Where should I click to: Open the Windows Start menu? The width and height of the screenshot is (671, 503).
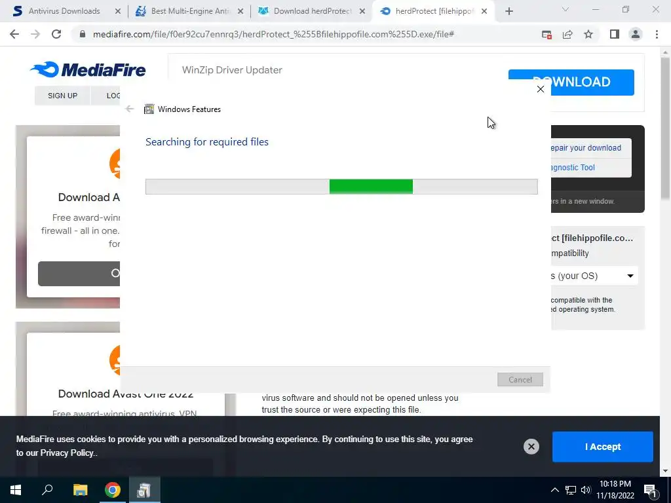pos(16,490)
